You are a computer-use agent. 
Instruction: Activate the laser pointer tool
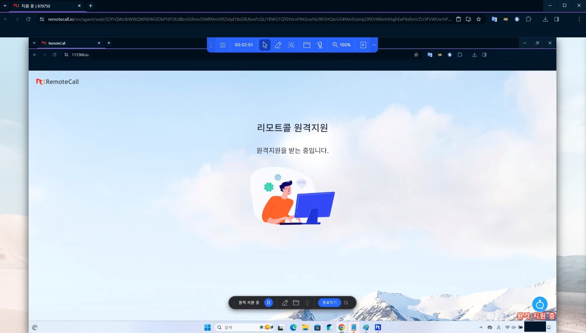coord(291,45)
